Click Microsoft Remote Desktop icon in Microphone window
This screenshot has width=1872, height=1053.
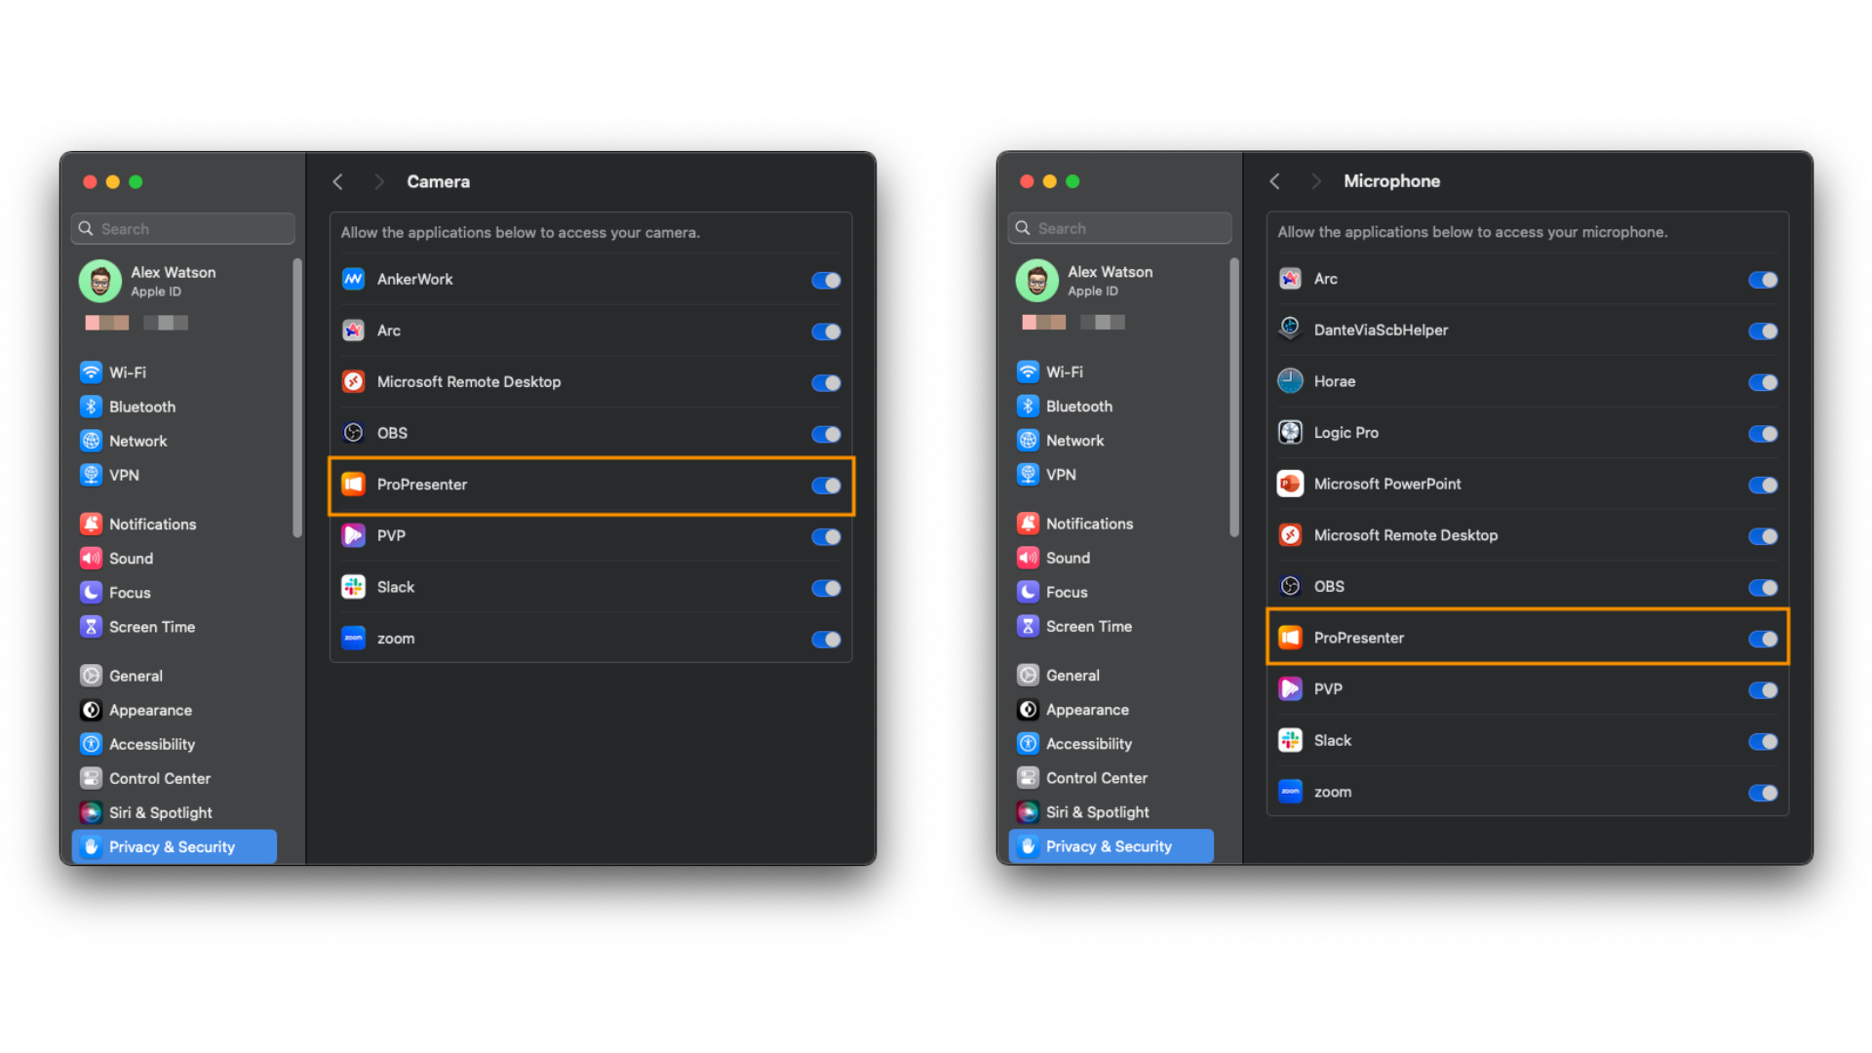pyautogui.click(x=1290, y=535)
